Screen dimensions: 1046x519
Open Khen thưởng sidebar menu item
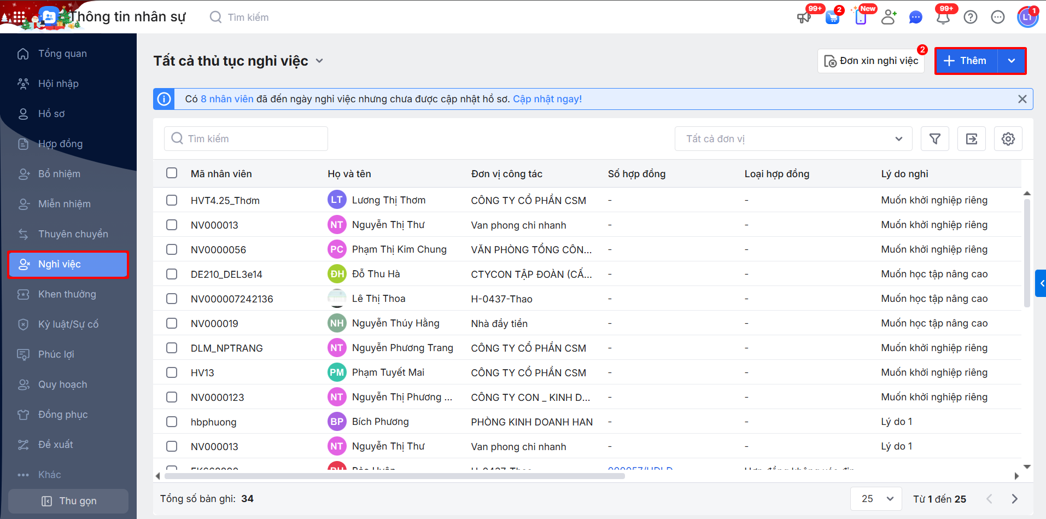[67, 294]
